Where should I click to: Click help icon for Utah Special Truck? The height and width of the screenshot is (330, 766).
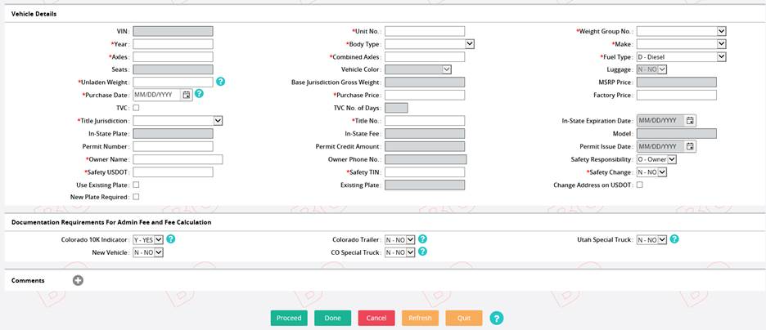pos(674,239)
